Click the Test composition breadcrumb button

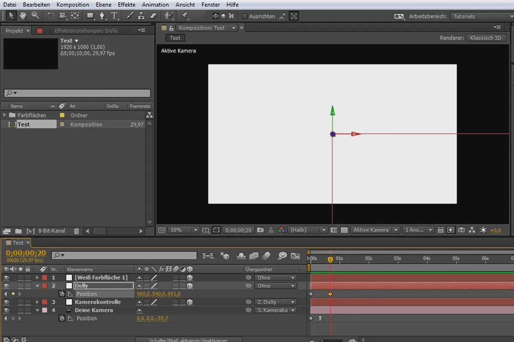pyautogui.click(x=175, y=38)
